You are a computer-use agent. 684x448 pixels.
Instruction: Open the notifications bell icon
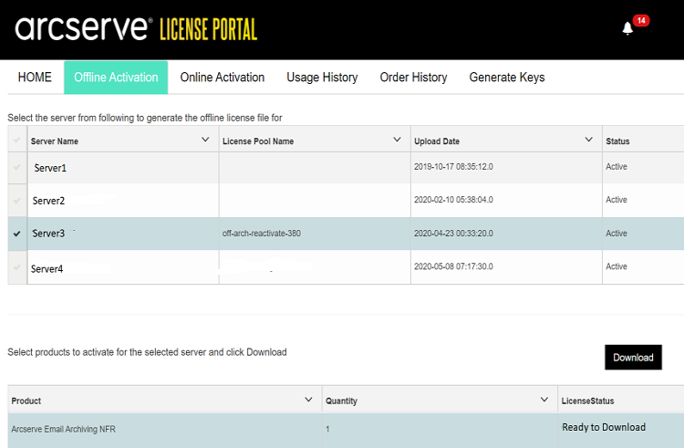click(x=627, y=28)
